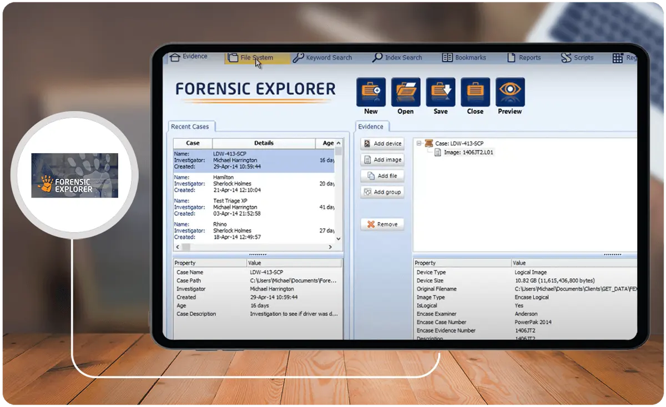666x407 pixels.
Task: Click the Add image button
Action: (382, 160)
